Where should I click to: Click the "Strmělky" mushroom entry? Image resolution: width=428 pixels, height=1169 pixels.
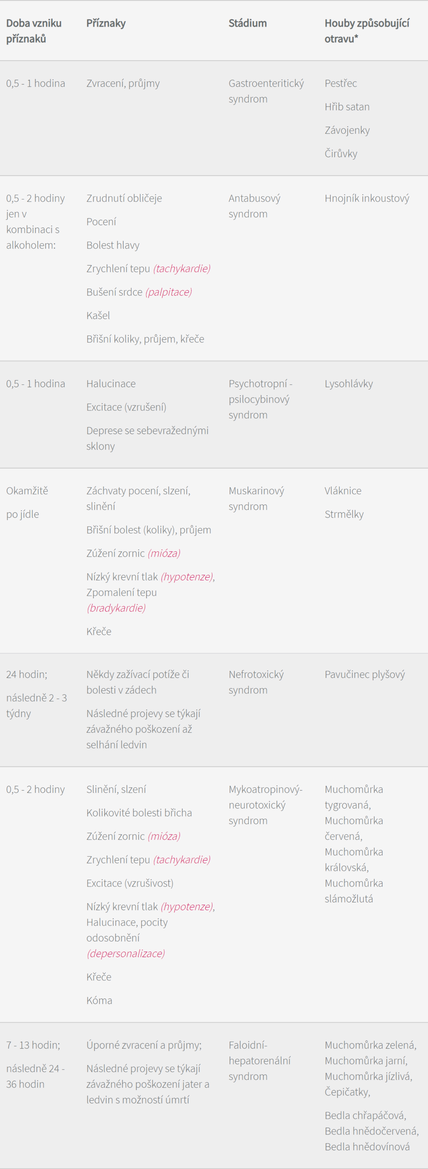click(344, 514)
